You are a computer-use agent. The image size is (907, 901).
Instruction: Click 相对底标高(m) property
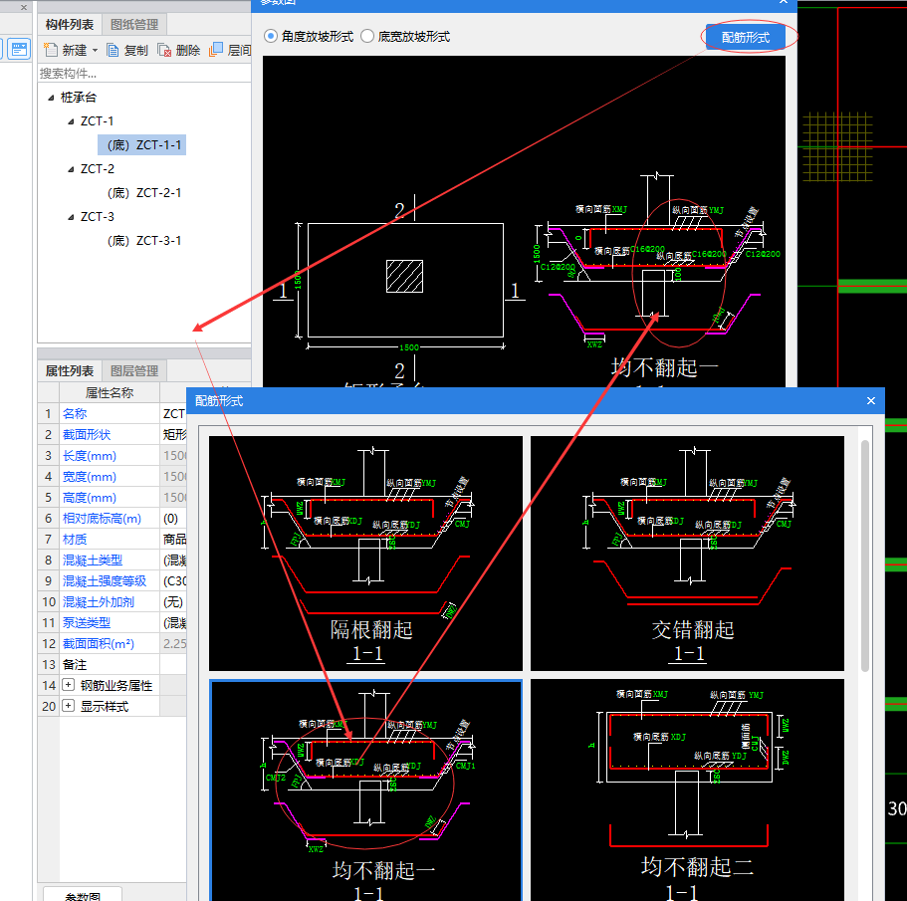pos(102,518)
